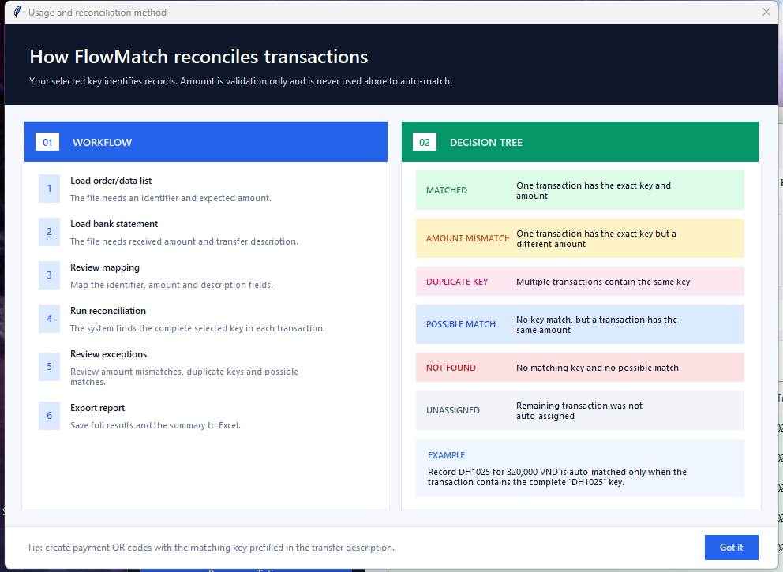783x572 pixels.
Task: Click the AMOUNT MISMATCH status label
Action: 467,238
